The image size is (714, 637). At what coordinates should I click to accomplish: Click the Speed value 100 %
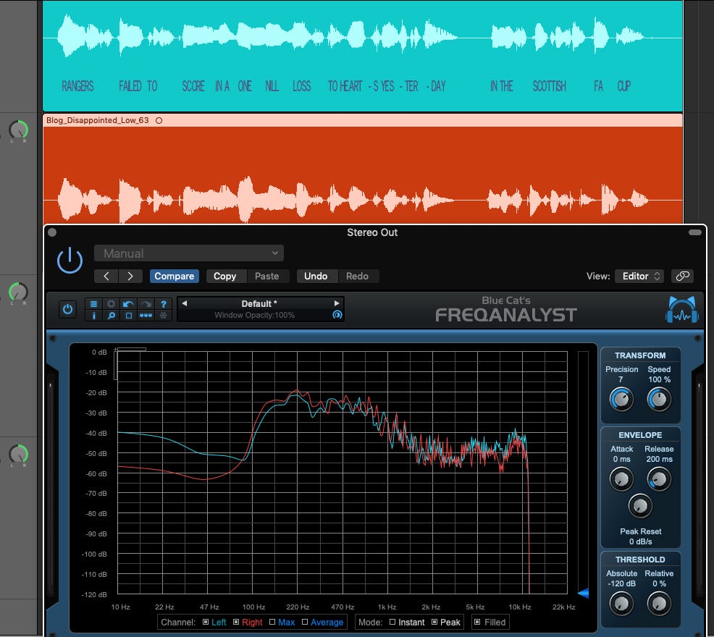click(660, 379)
